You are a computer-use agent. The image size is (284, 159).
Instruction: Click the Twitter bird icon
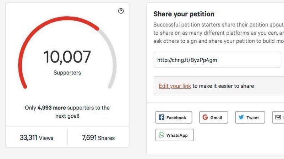241,117
